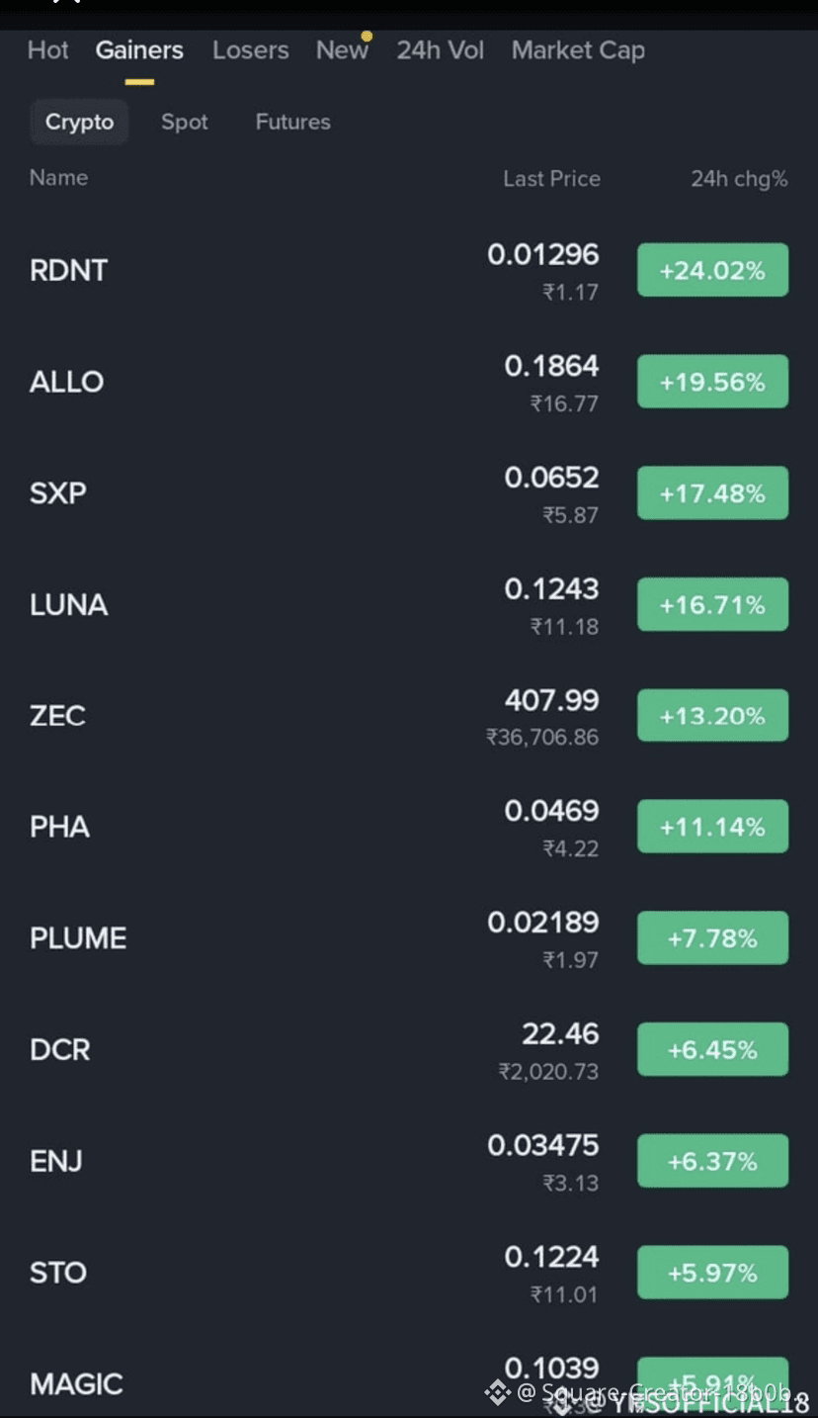The image size is (818, 1418).
Task: Select the Spot filter
Action: 185,123
